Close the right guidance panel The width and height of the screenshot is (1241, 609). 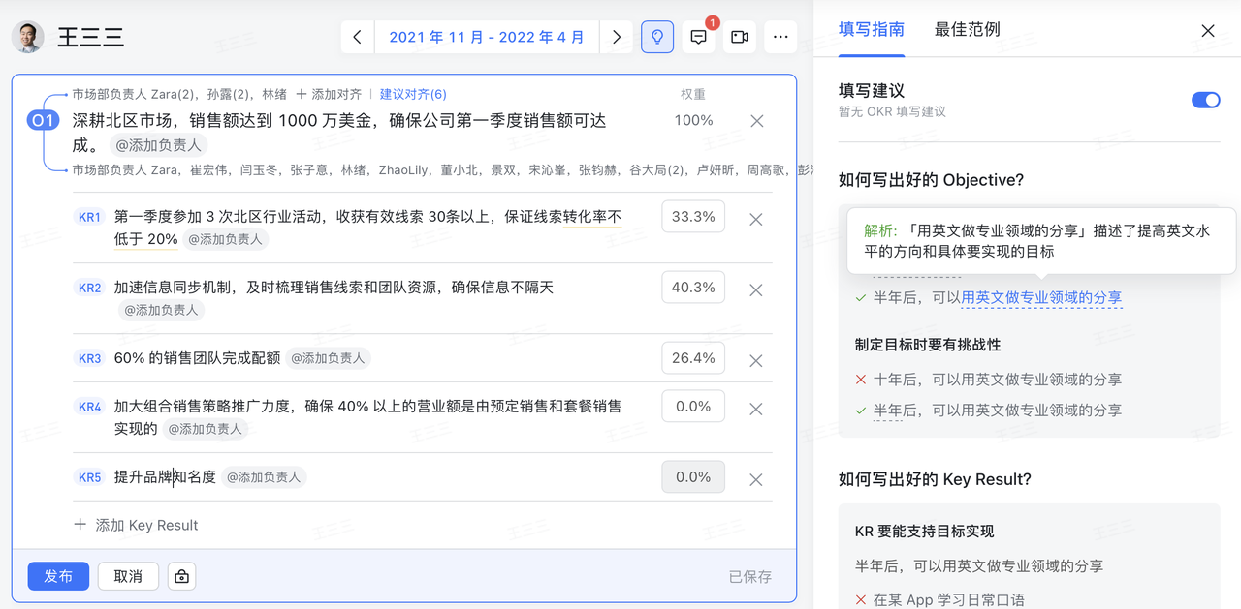(x=1207, y=30)
